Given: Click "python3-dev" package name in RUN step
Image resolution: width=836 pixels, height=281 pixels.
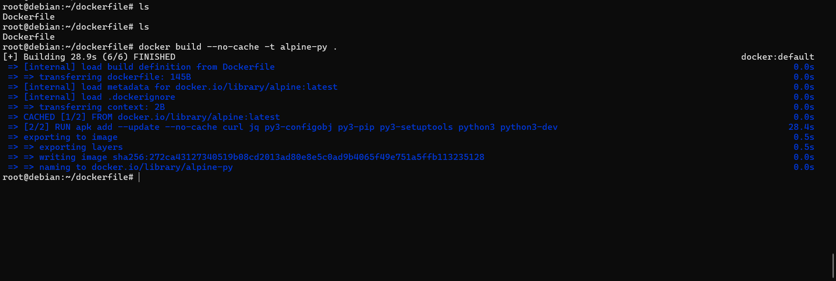Looking at the screenshot, I should click(x=529, y=127).
